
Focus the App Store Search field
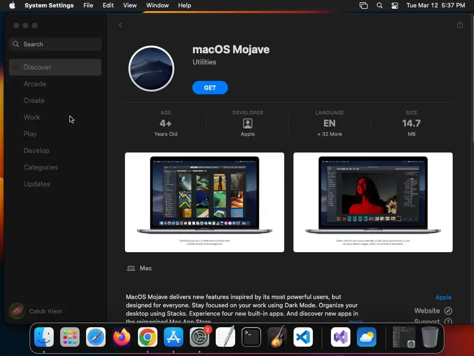click(55, 44)
